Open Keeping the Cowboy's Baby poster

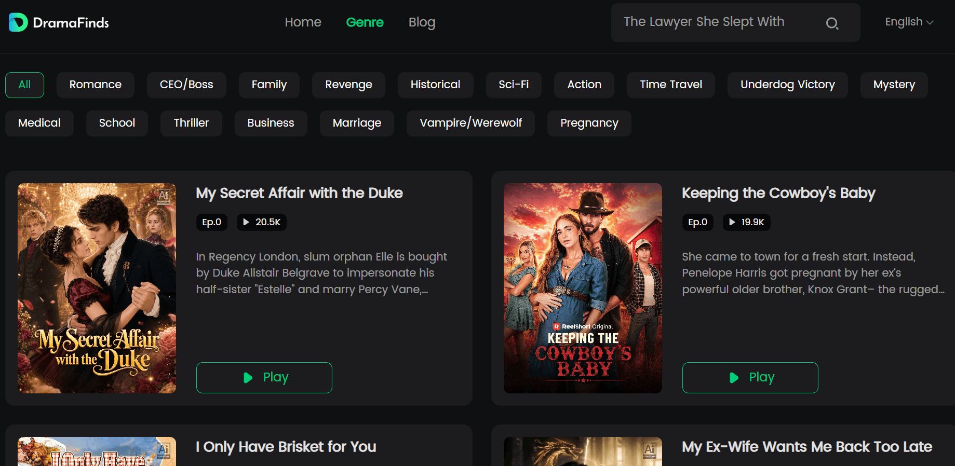tap(583, 288)
